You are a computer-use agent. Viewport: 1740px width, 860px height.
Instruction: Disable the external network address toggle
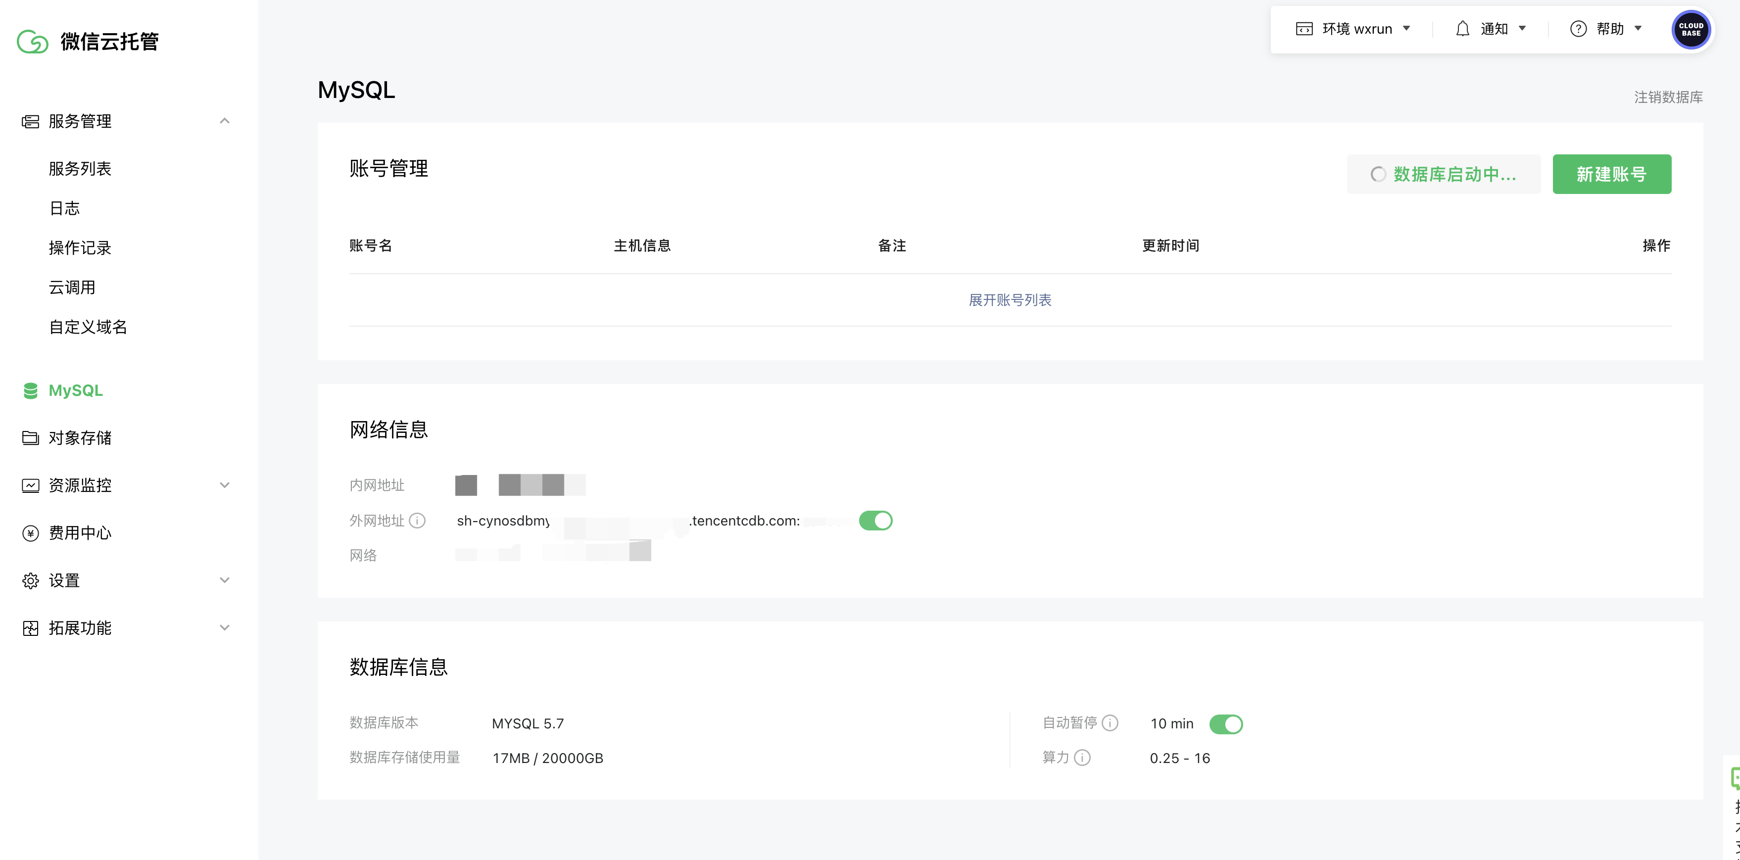coord(875,521)
